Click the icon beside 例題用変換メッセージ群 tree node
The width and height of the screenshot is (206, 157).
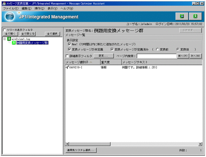click(14, 43)
